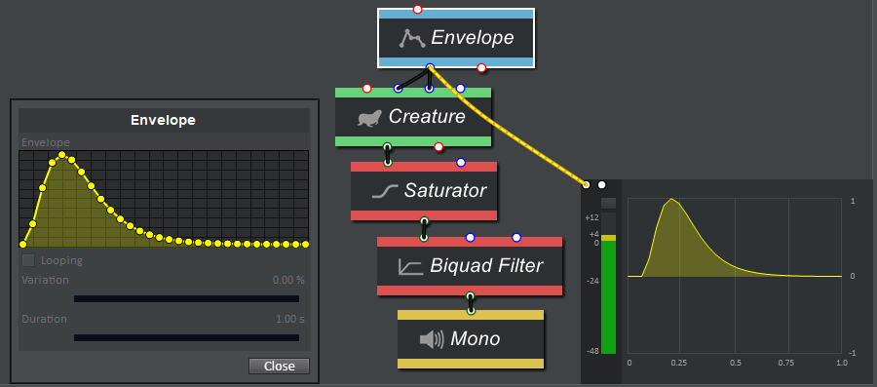
Task: Select the Mono output node
Action: tap(471, 339)
